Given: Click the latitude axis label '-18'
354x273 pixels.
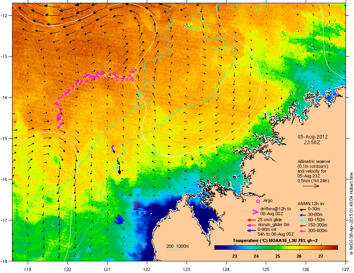Looking at the screenshot, I should click(x=4, y=261).
